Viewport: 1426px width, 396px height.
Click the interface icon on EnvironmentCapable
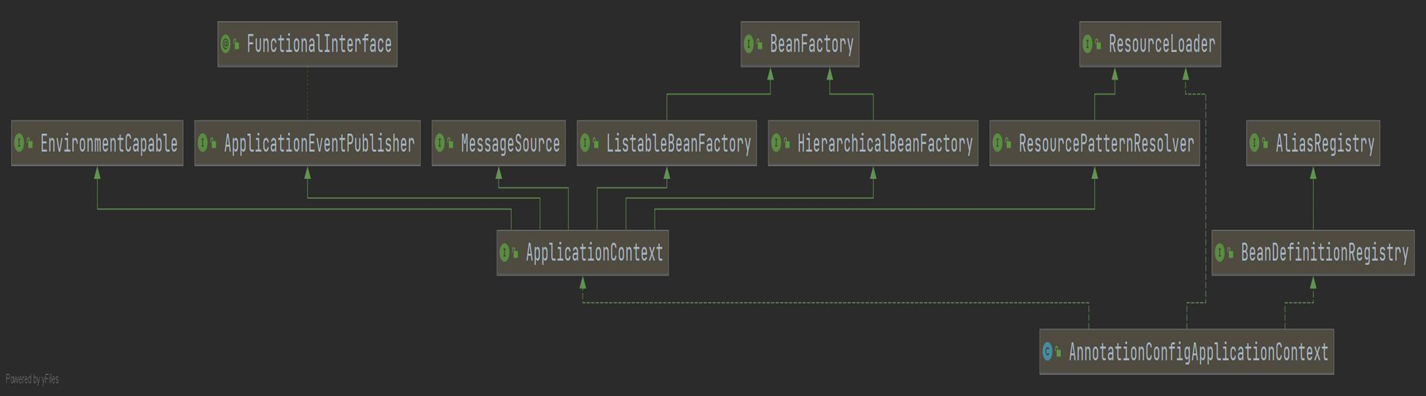coord(20,143)
